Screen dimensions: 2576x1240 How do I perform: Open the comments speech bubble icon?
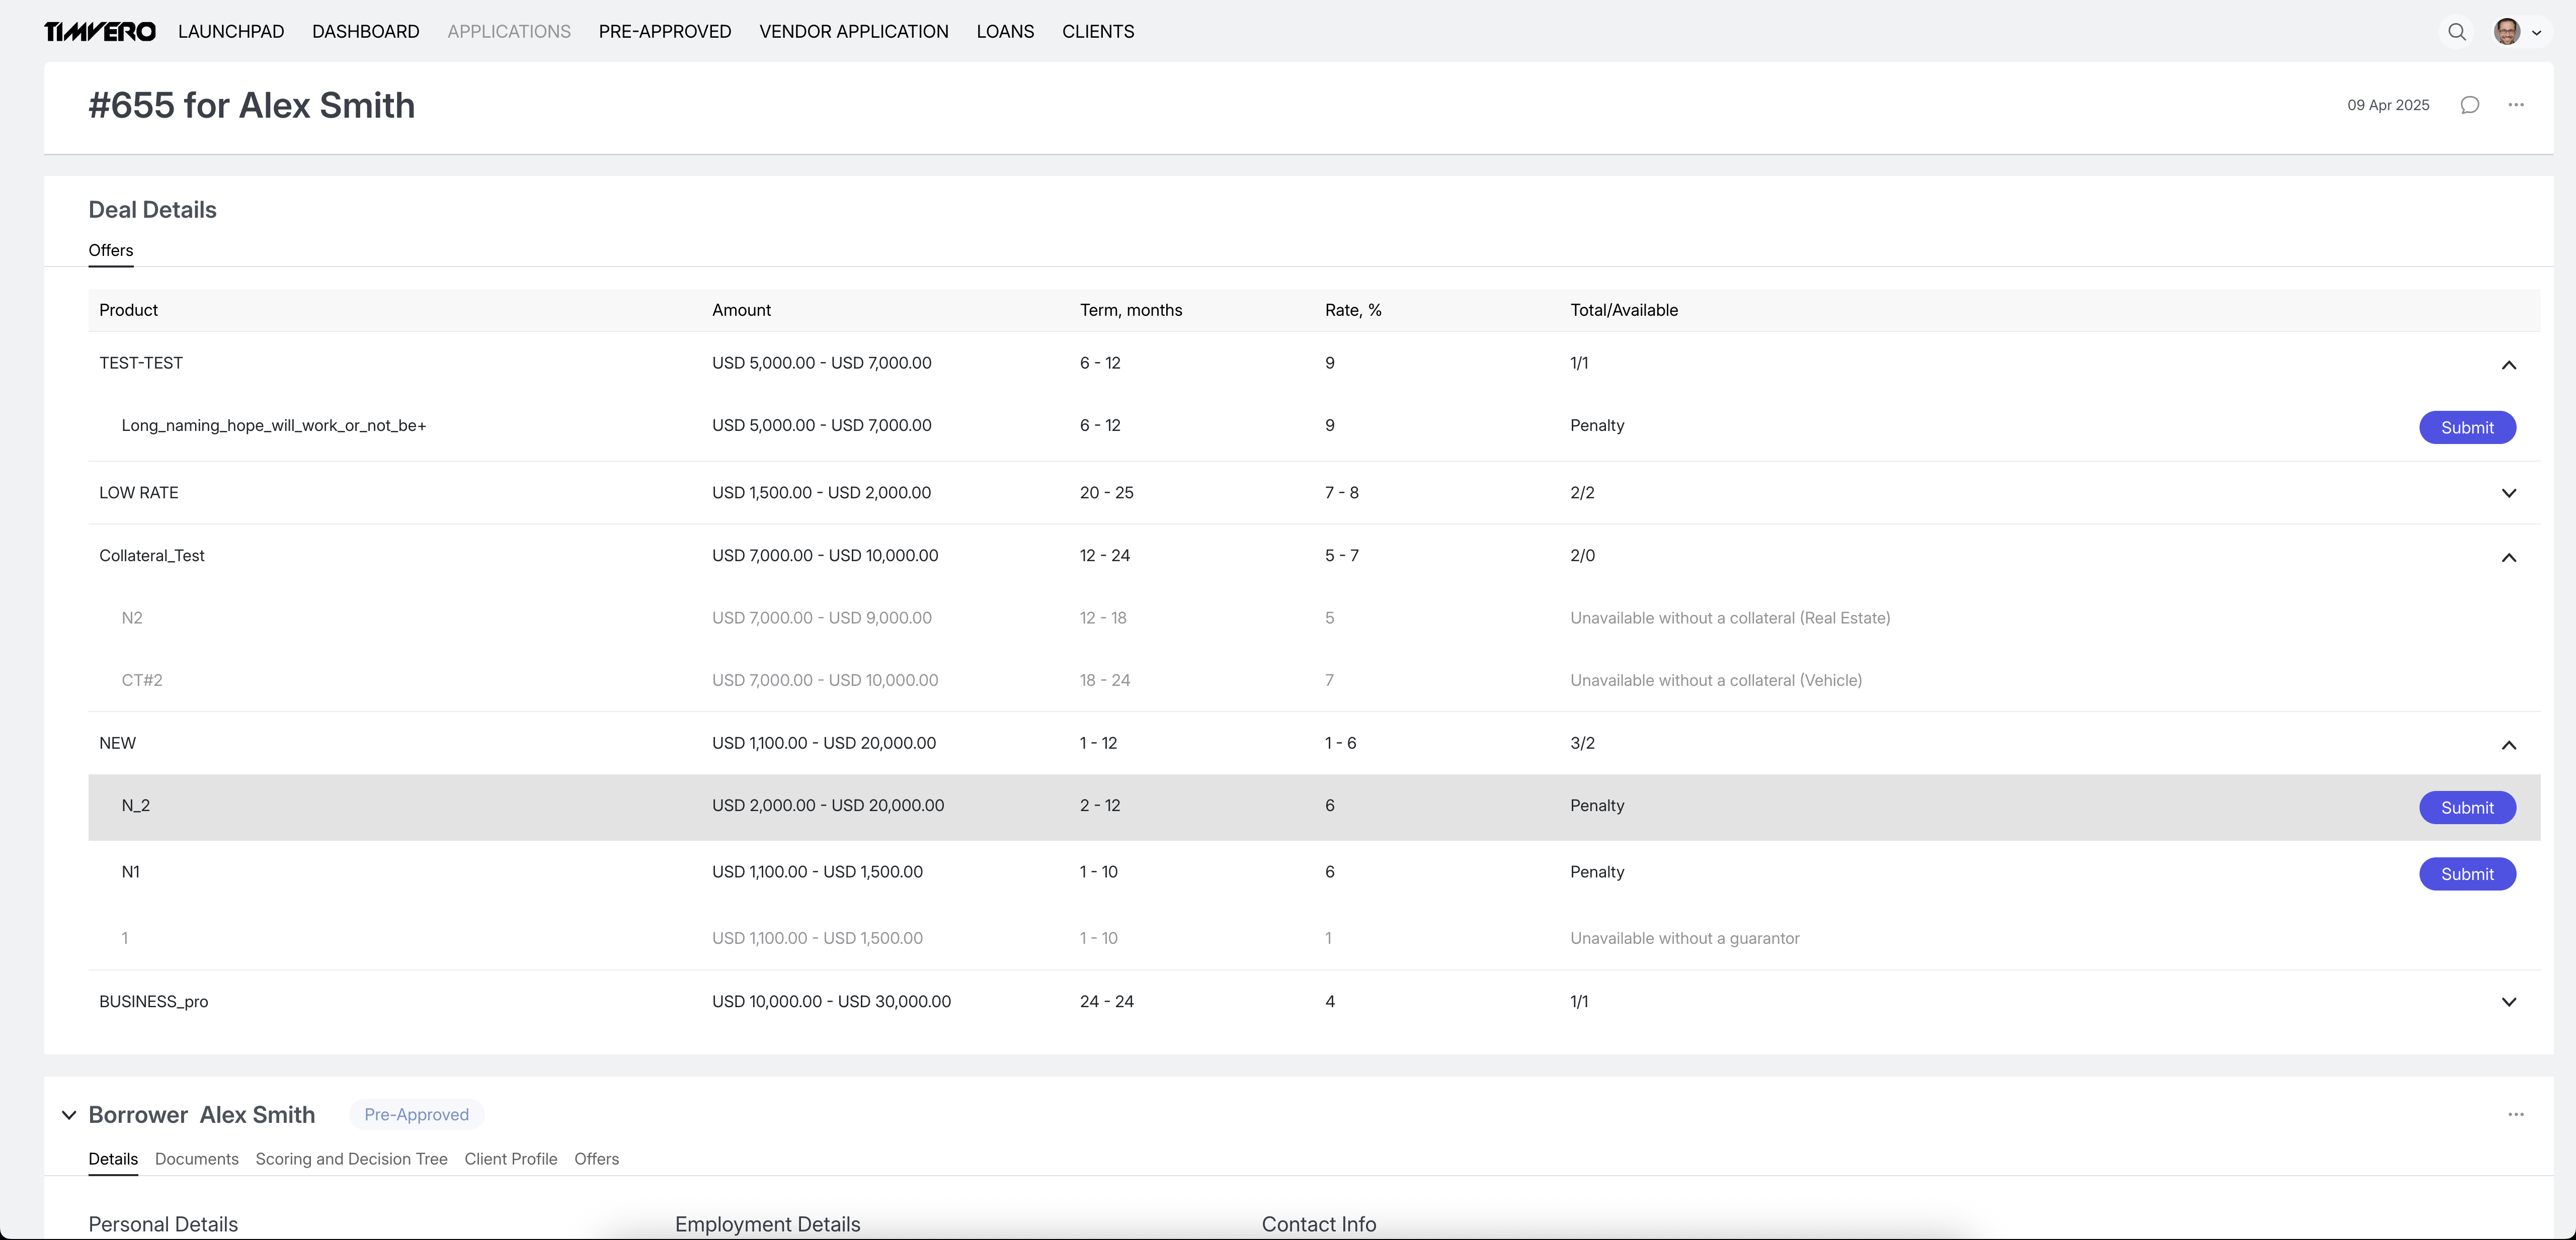[2469, 105]
